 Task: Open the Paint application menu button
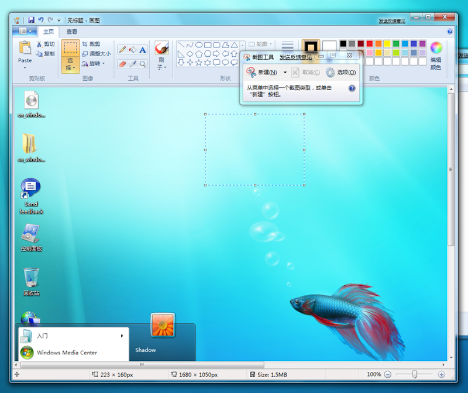pyautogui.click(x=25, y=31)
